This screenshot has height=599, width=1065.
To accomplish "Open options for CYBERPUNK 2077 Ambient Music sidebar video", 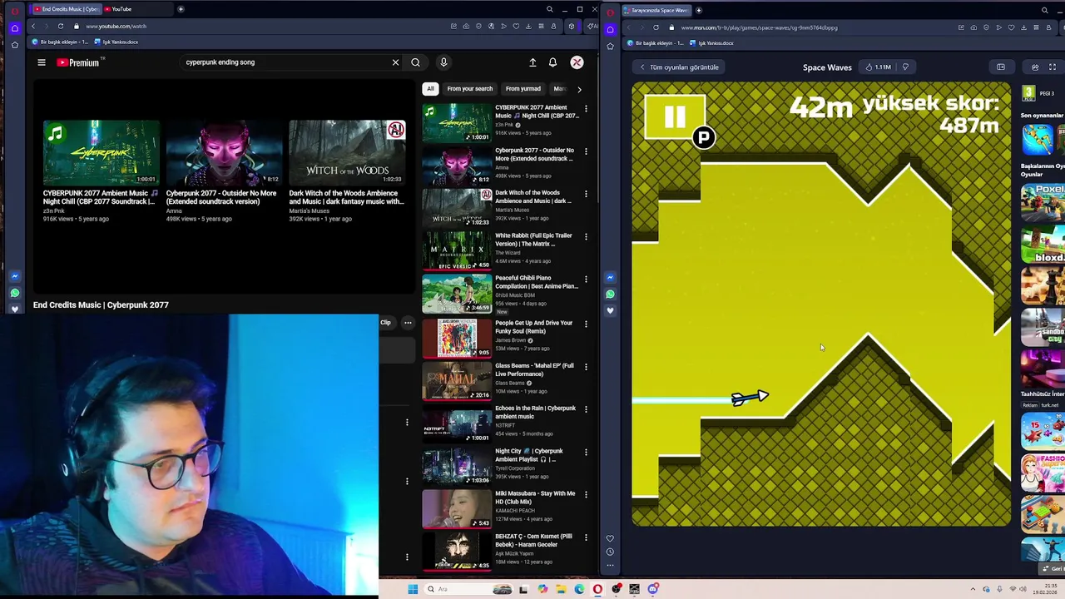I will [586, 109].
